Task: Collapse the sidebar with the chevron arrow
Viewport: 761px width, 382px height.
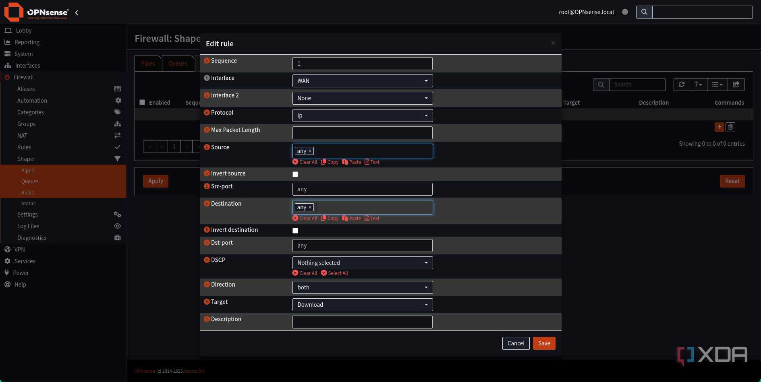Action: 77,13
